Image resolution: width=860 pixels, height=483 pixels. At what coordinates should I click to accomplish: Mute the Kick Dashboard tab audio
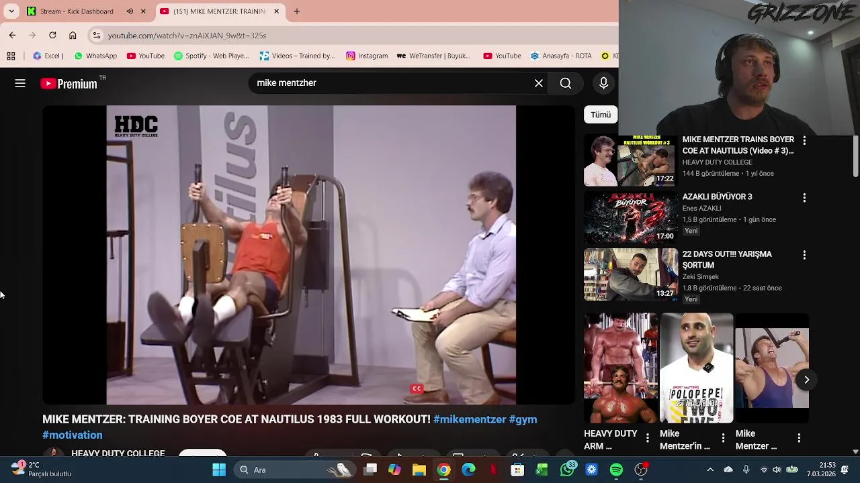[x=130, y=11]
